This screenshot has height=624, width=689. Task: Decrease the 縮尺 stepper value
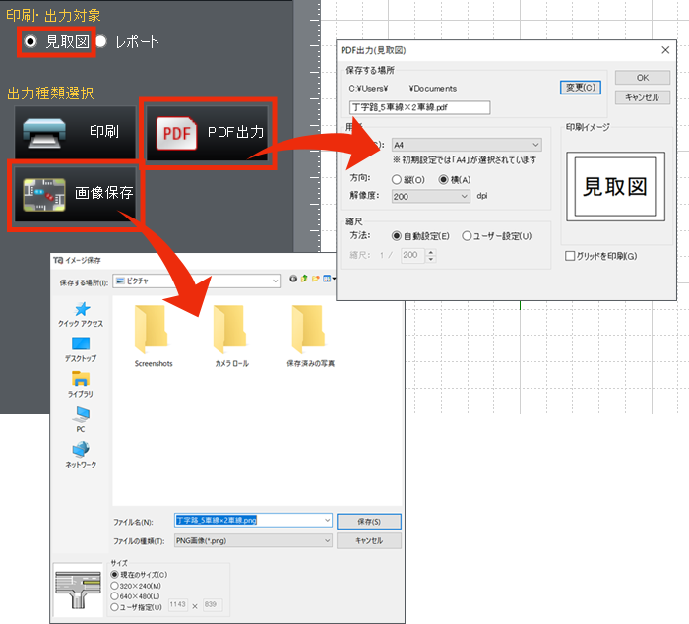(x=431, y=259)
